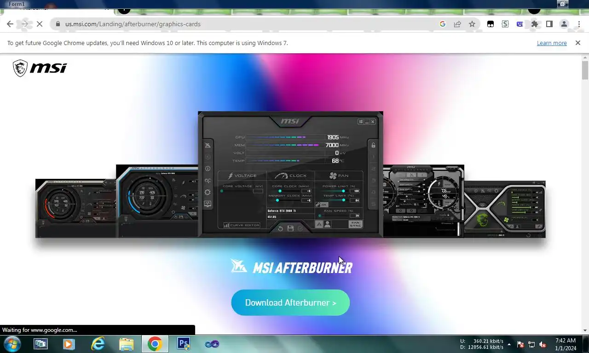This screenshot has width=589, height=353.
Task: Go back to the previous page
Action: [x=10, y=24]
